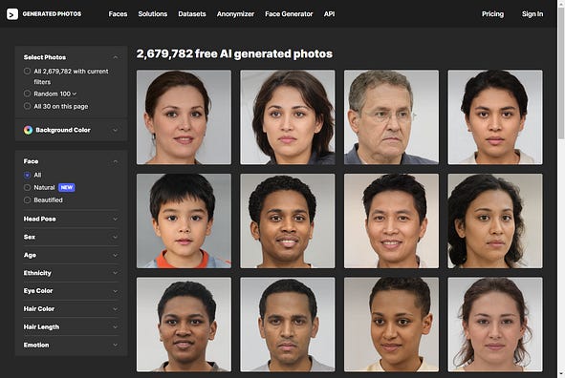Screen dimensions: 565x378
Task: Open photo of woman with shoulder-length brown hair
Action: 288,117
